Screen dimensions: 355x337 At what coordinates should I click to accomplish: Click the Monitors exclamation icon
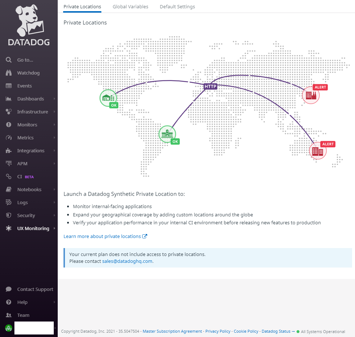click(9, 125)
